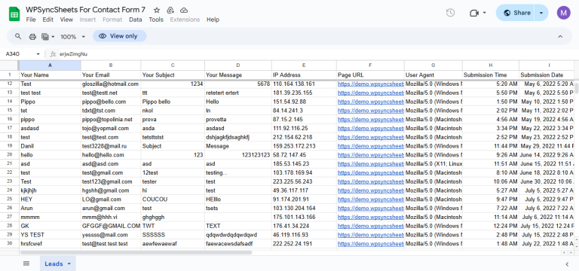The height and width of the screenshot is (271, 579).
Task: Click User Agent cell 'Mozilla/5.0 (X11; Linux'
Action: click(433, 163)
